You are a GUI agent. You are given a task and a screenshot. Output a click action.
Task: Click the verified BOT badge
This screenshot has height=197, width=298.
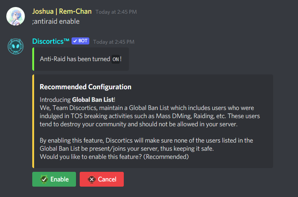click(80, 41)
